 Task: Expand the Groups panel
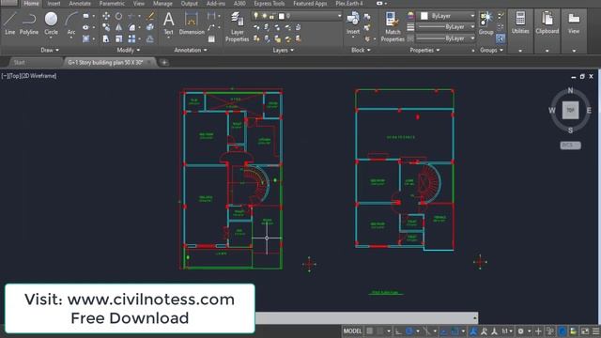[492, 50]
